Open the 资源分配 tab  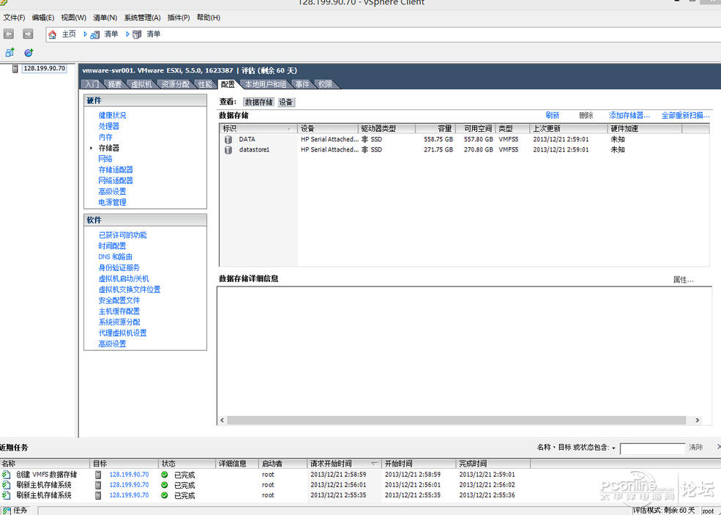[175, 84]
